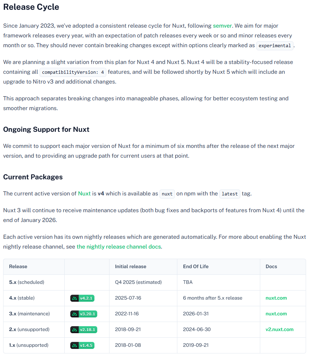Click the experimental inline code label
The height and width of the screenshot is (358, 312).
point(275,46)
